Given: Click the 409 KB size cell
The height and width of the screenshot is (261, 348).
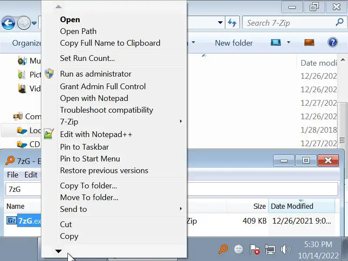Looking at the screenshot, I should click(254, 221).
